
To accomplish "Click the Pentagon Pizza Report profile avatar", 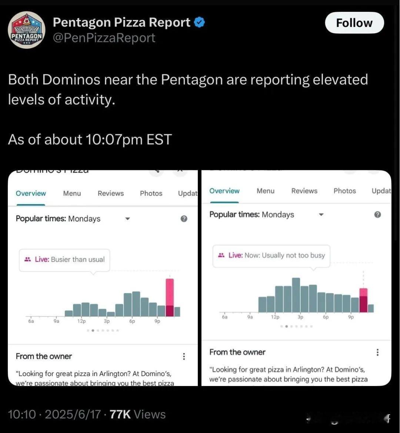I will point(27,30).
